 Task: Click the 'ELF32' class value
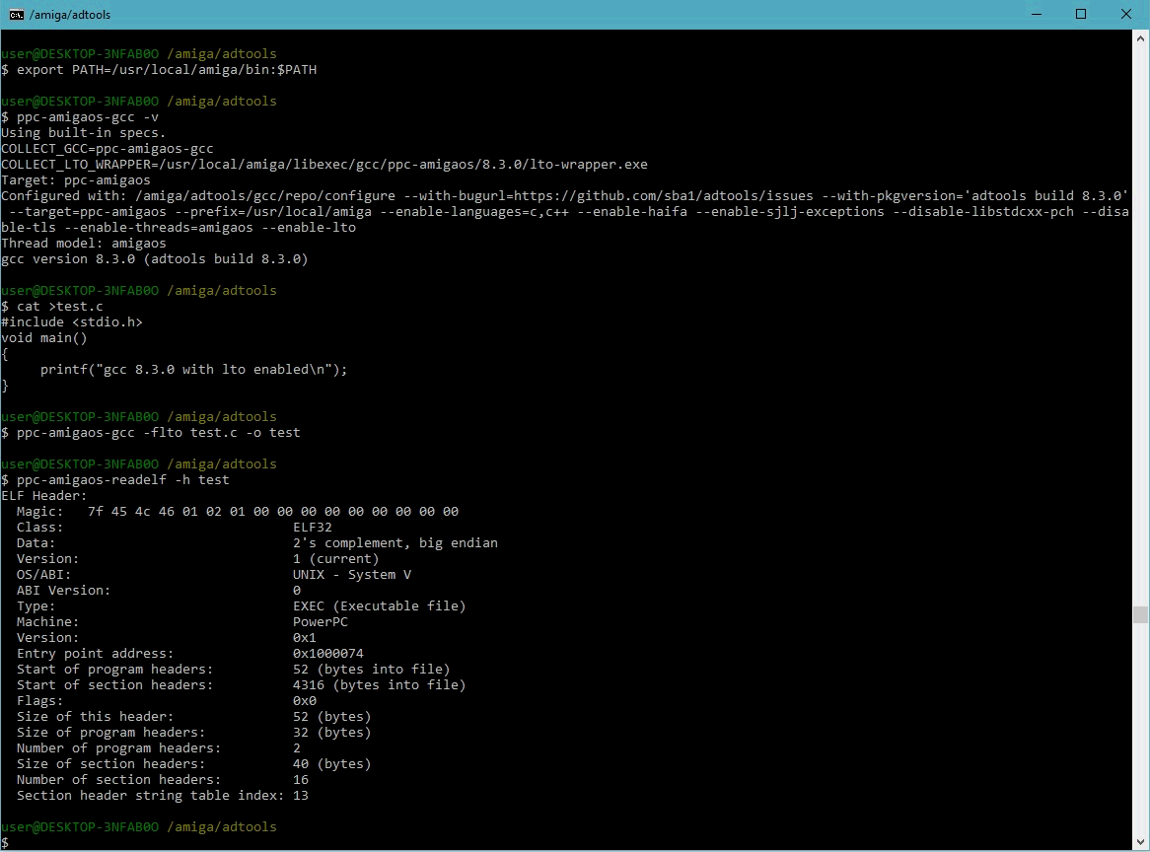pos(313,528)
